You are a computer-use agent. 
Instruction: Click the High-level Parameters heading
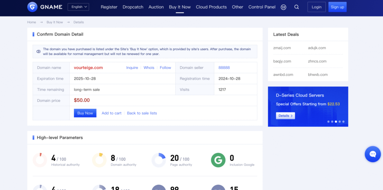60,138
